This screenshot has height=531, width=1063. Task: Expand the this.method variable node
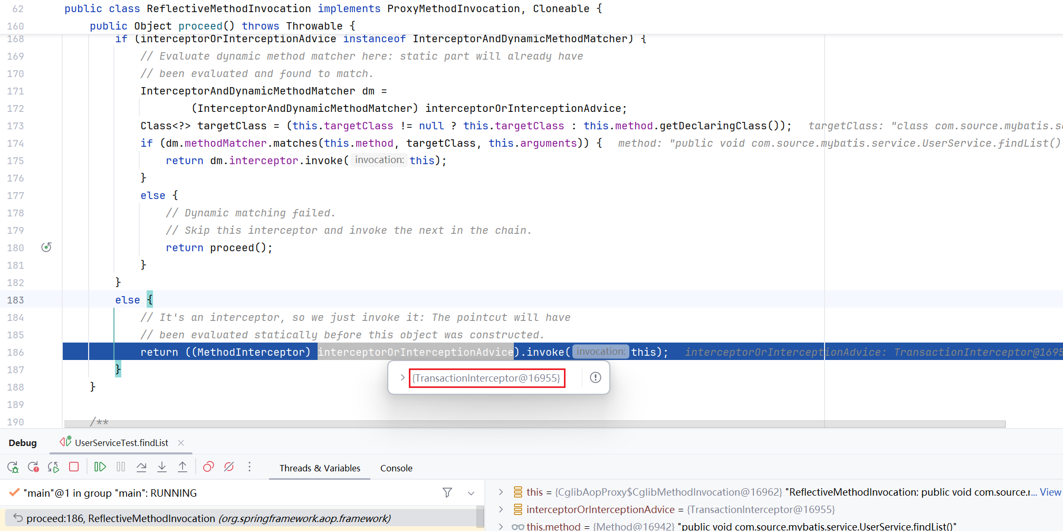tap(501, 526)
